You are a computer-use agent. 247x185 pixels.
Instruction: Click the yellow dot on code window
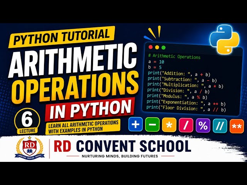(x=157, y=47)
